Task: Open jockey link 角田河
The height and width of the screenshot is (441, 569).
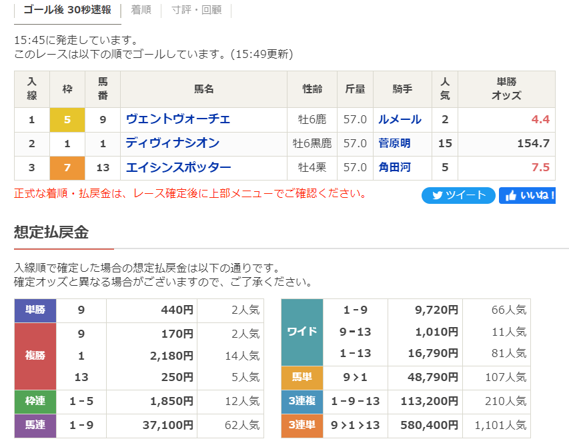Action: click(x=394, y=167)
